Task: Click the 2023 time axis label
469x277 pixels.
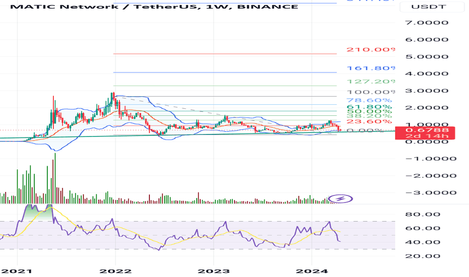Action: point(213,271)
